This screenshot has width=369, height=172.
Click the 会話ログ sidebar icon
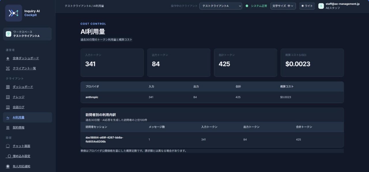pos(8,107)
